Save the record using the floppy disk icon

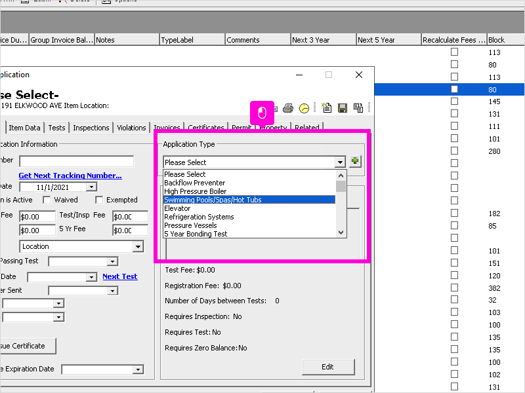coord(342,108)
